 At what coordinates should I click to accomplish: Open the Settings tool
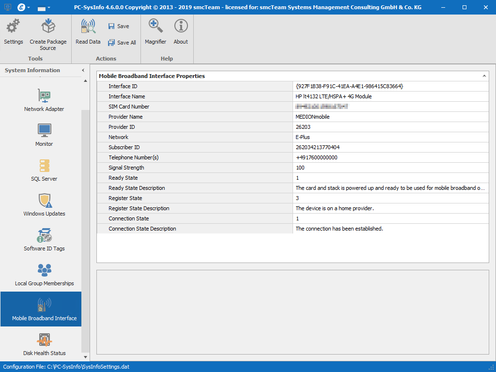(13, 31)
